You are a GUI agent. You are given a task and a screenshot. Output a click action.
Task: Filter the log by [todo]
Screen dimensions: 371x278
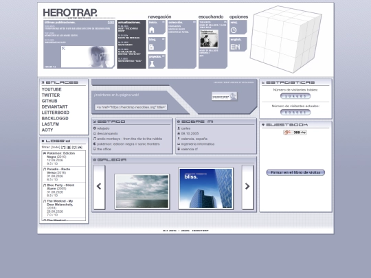coord(56,148)
